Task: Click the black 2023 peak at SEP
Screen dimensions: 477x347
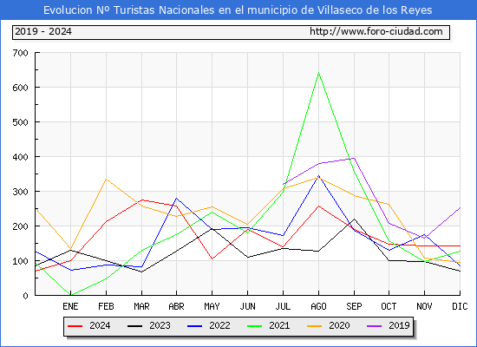Action: point(354,219)
